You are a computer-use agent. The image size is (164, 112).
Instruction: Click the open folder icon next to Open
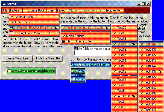(74, 71)
